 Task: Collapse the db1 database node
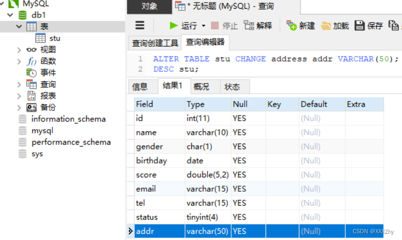click(x=10, y=15)
